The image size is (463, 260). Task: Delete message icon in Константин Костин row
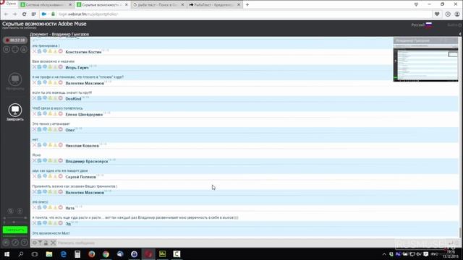click(35, 51)
